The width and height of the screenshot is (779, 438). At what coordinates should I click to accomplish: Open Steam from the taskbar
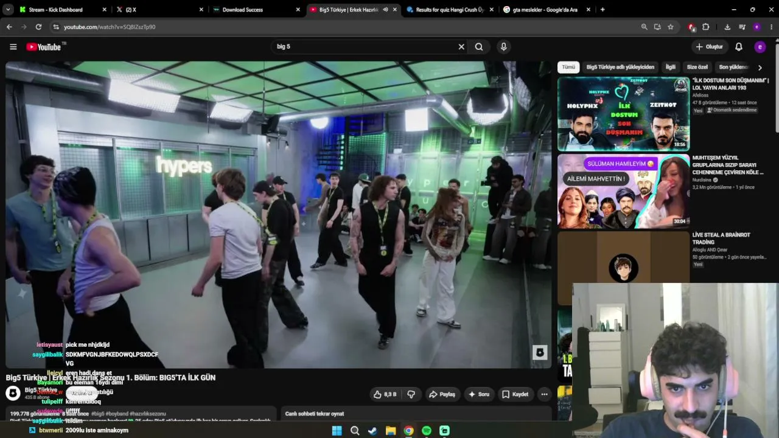[x=372, y=431]
